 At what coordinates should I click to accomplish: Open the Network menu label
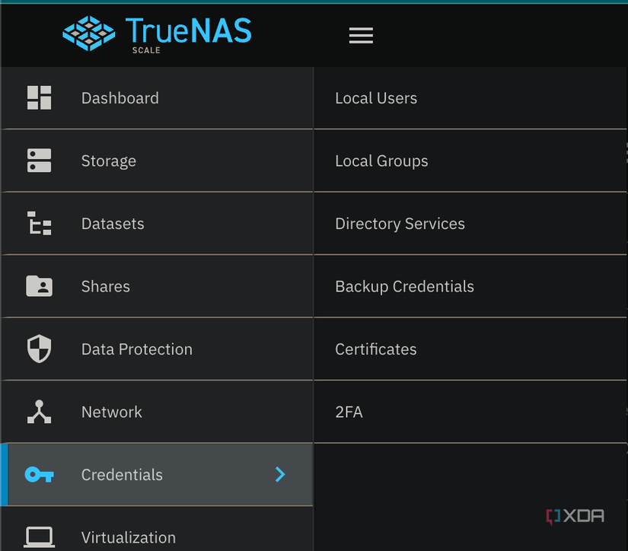pos(111,412)
